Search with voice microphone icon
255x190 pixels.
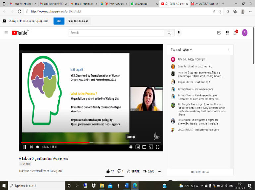click(x=179, y=33)
